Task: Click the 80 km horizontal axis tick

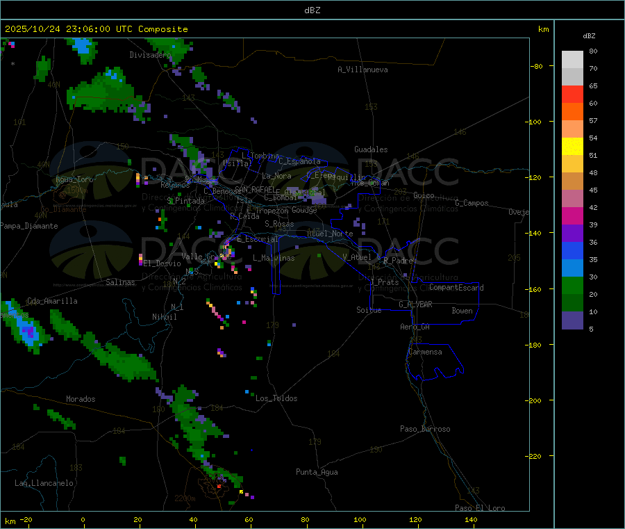Action: click(305, 519)
